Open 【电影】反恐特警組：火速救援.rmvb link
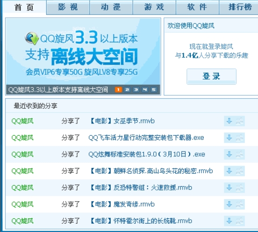Screen dimensions: 258x232 pos(141,188)
